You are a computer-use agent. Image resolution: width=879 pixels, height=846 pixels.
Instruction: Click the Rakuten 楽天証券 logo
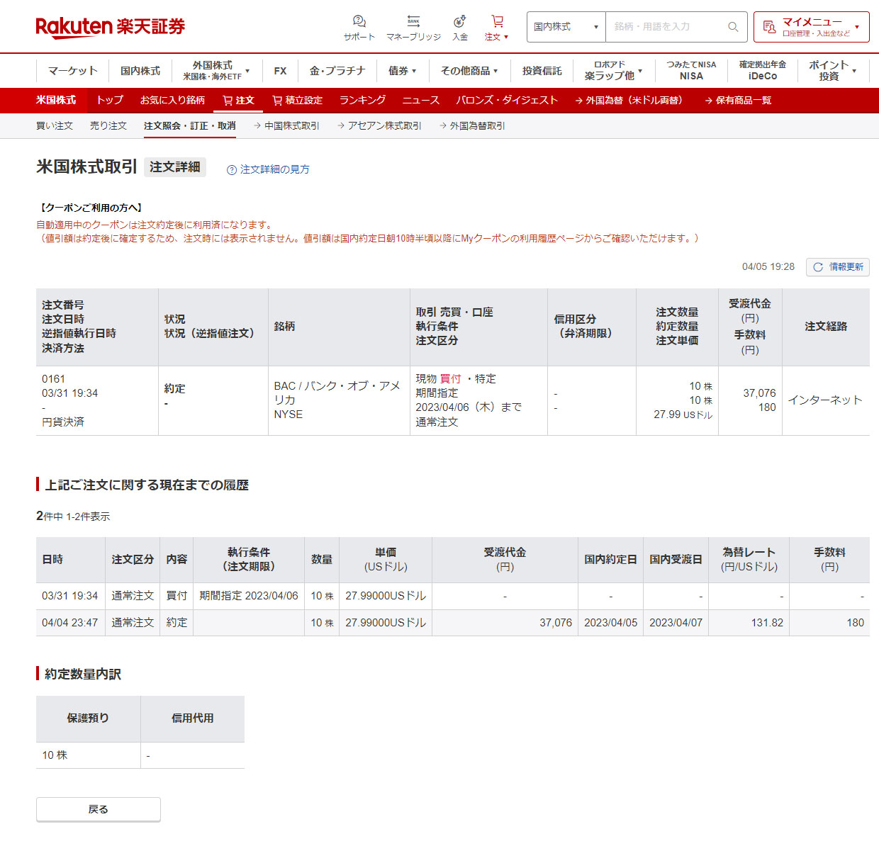(x=110, y=27)
